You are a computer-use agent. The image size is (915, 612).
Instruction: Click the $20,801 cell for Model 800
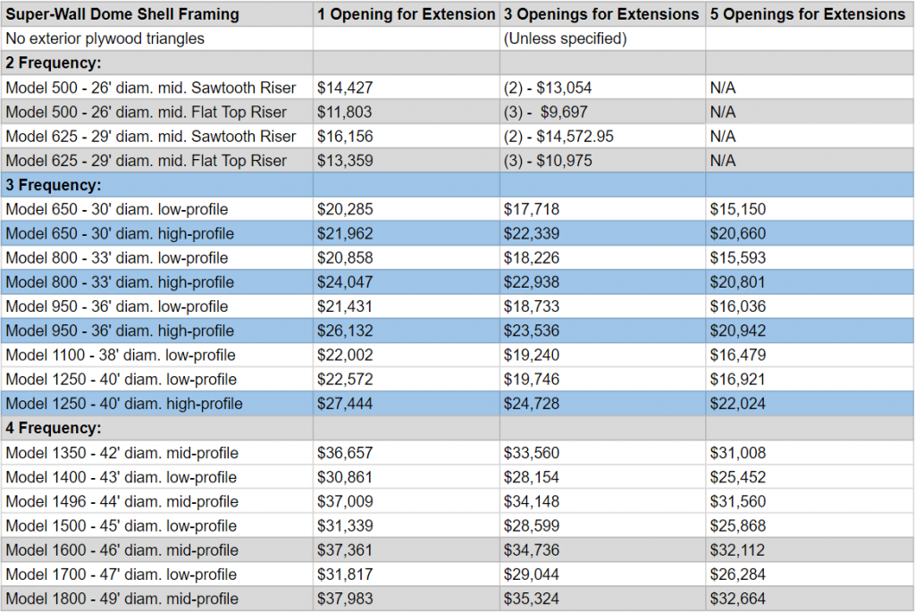point(810,282)
